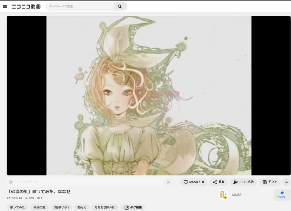This screenshot has width=291, height=211.
Task: Open the hamburger menu at top left
Action: pyautogui.click(x=5, y=7)
